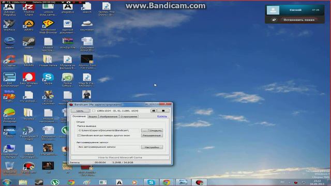Open the AIMP3 desktop shortcut
Image resolution: width=331 pixels, height=186 pixels.
click(29, 25)
